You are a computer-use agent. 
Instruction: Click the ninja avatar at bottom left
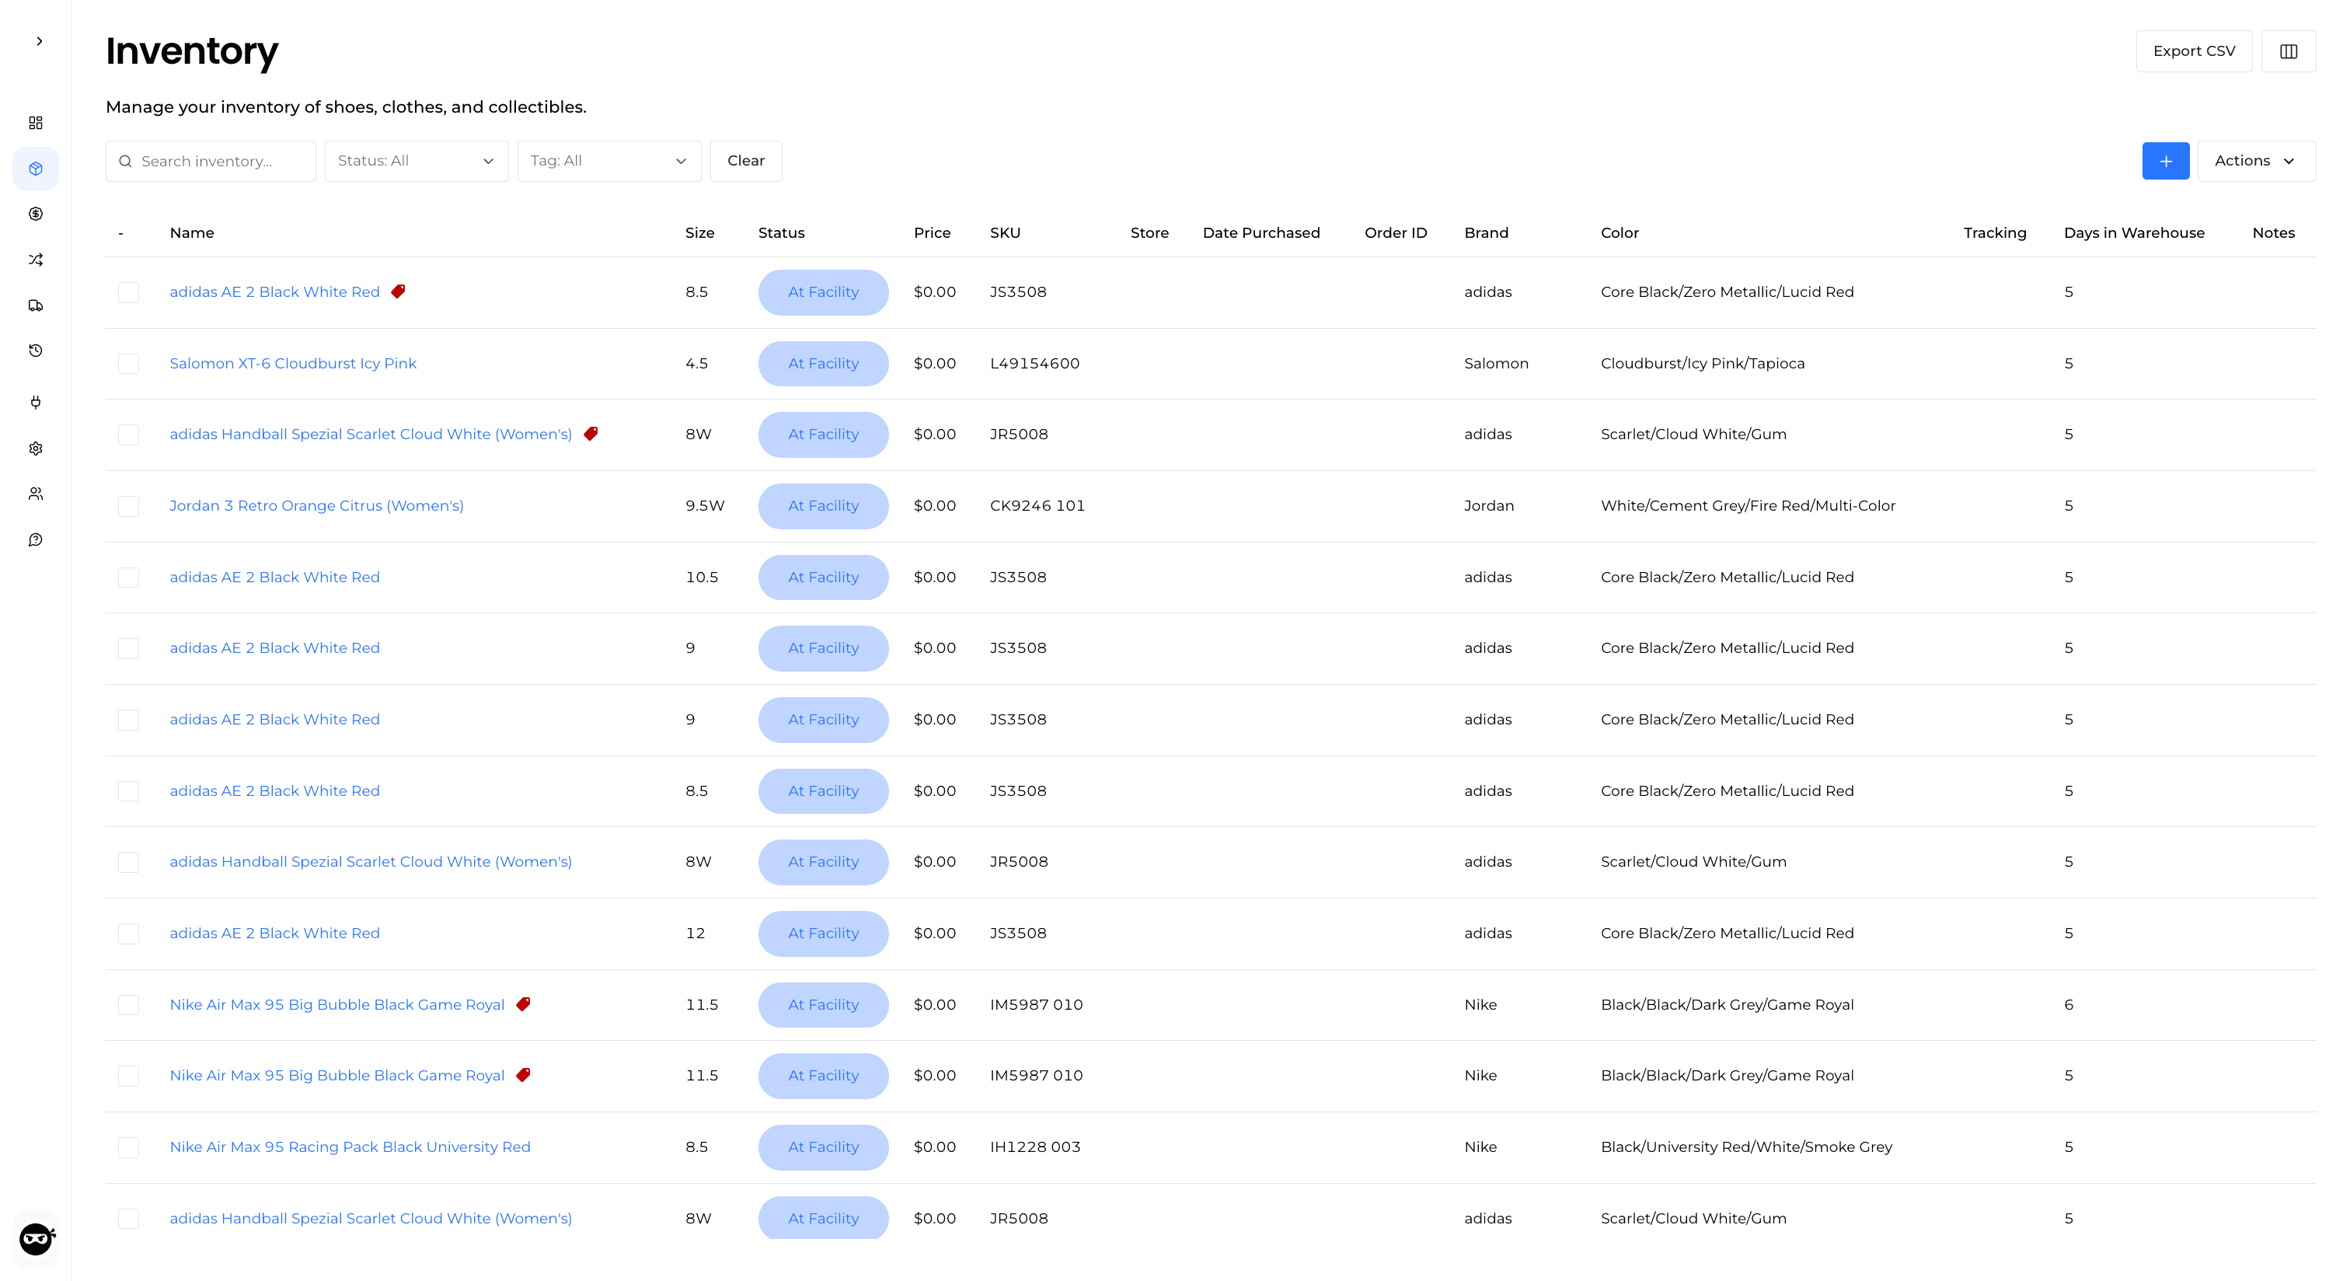pos(37,1239)
